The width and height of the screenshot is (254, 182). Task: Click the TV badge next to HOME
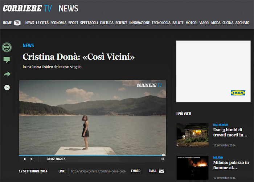pyautogui.click(x=17, y=23)
